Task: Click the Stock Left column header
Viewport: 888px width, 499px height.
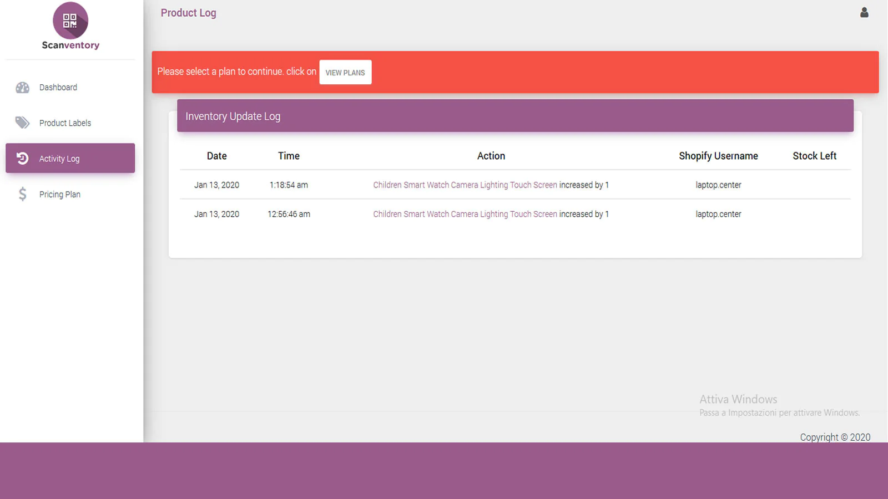Action: click(814, 156)
